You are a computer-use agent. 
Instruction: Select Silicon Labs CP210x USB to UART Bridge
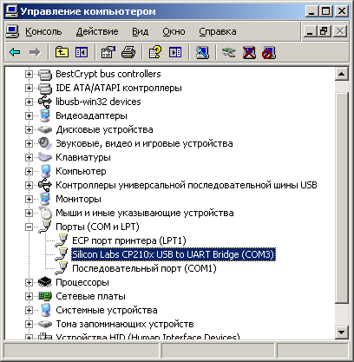point(174,254)
